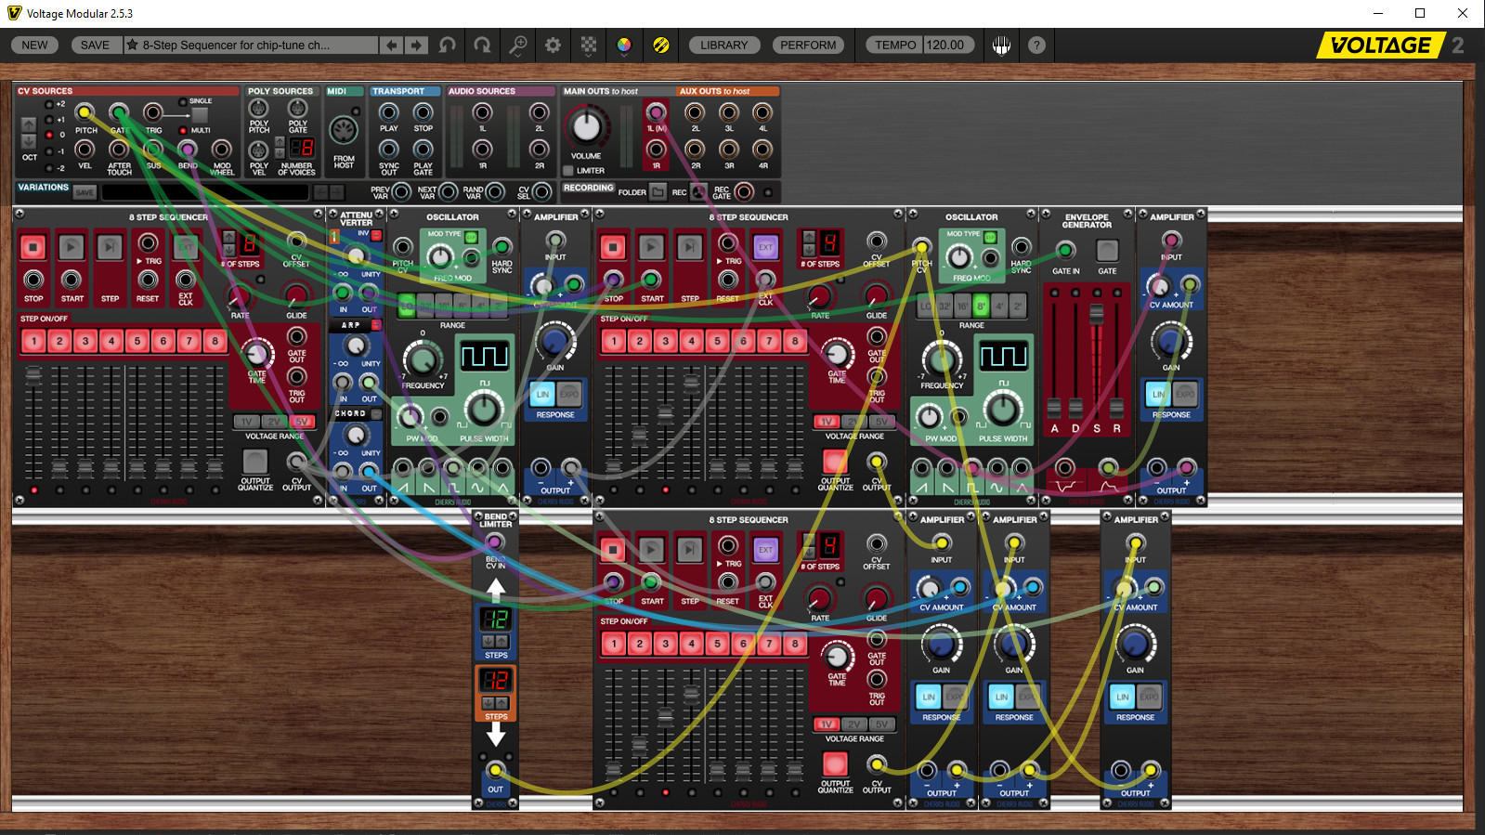
Task: Open the cable color wheel dropdown
Action: click(x=624, y=45)
